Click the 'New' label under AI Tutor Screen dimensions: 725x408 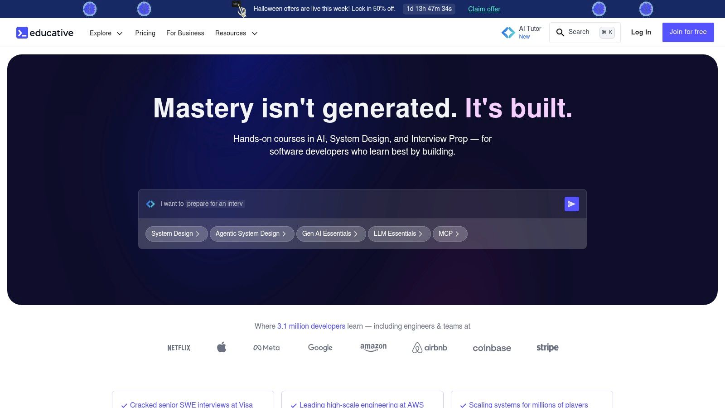(524, 37)
